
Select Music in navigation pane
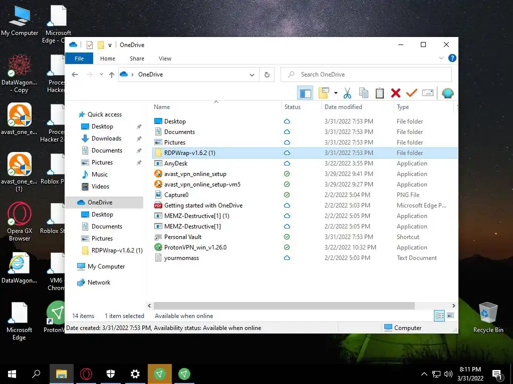100,174
